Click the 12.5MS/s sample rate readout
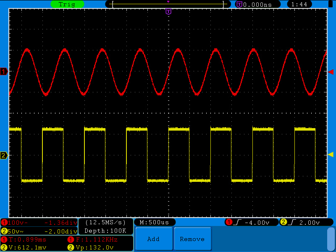The image size is (336, 252). (105, 222)
